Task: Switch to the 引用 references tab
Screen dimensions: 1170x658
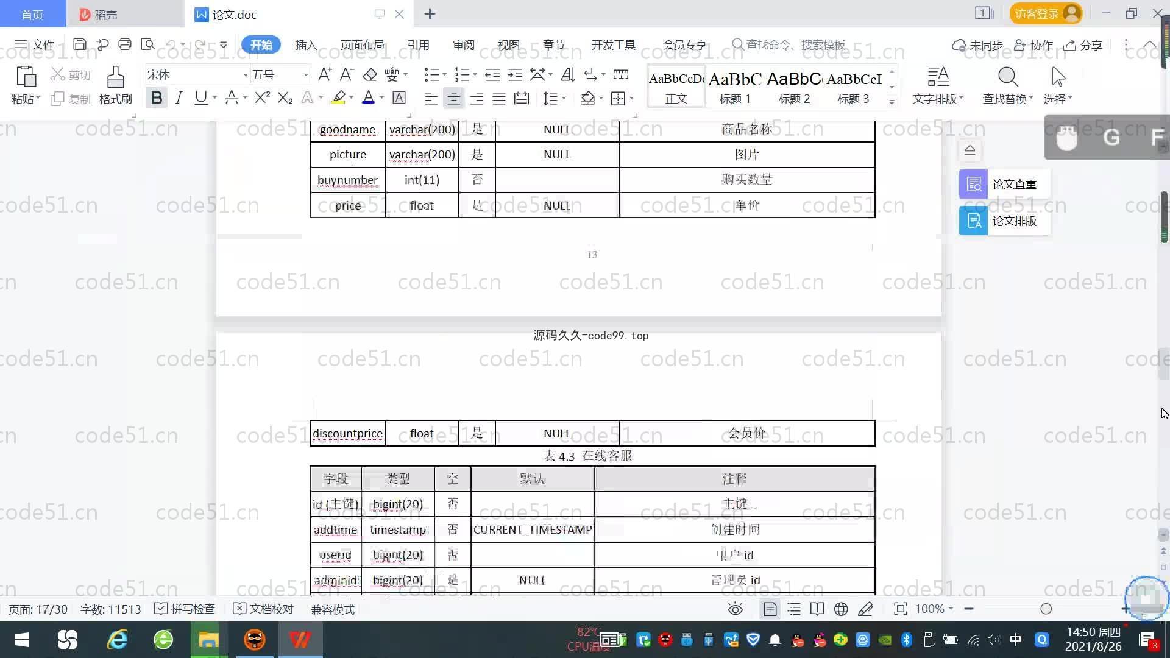Action: pyautogui.click(x=418, y=45)
